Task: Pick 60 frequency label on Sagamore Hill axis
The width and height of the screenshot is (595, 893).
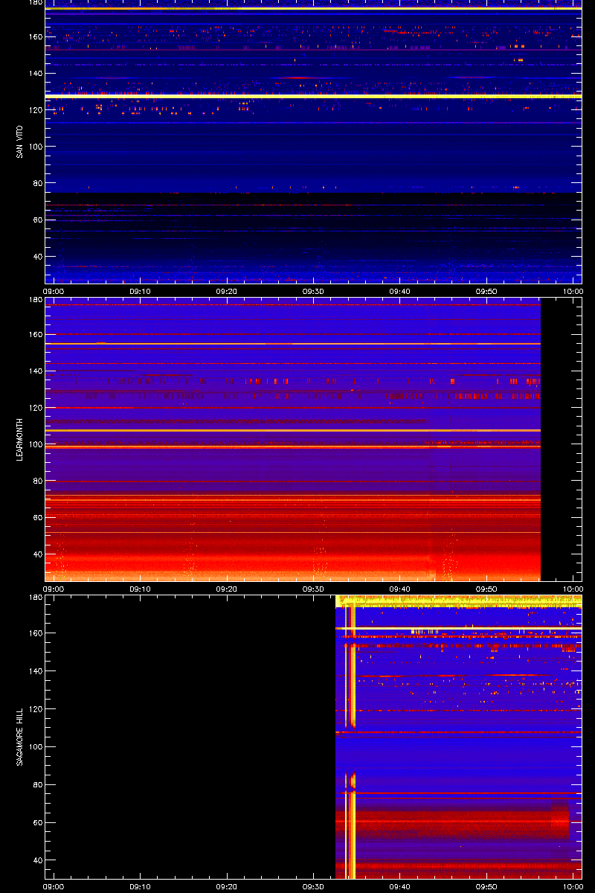Action: click(x=36, y=822)
